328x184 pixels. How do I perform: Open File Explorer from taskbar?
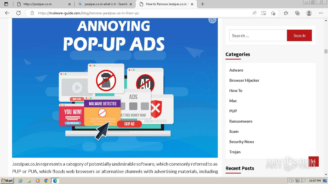click(29, 181)
